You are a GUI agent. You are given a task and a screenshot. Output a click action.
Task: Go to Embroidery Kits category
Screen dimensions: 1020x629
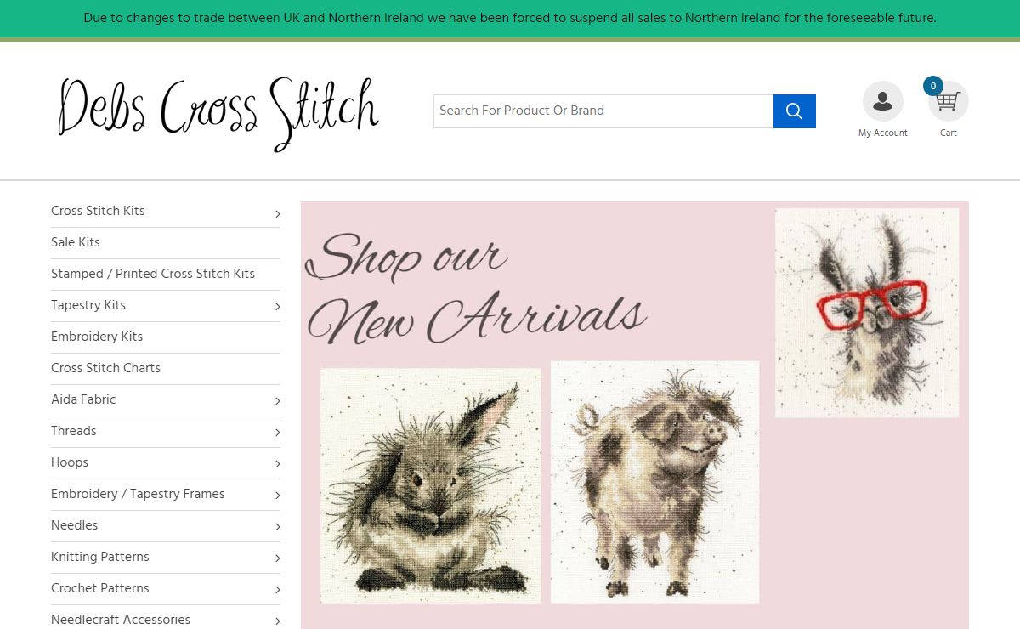[97, 337]
